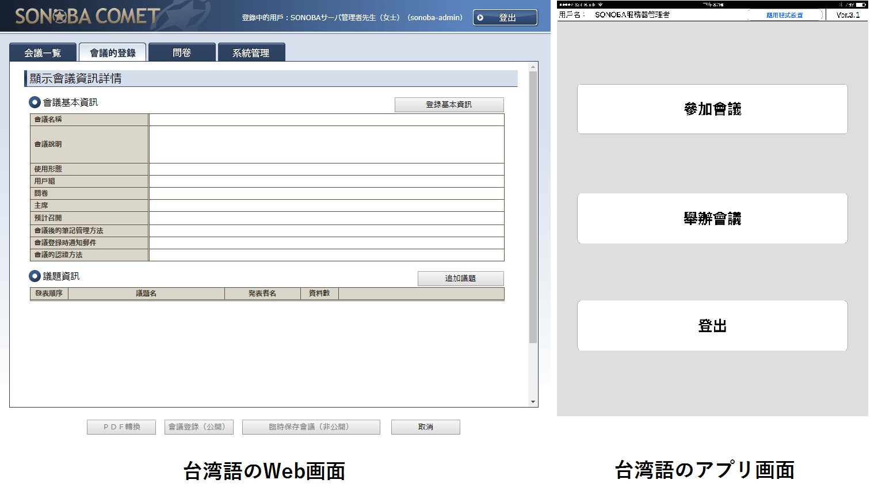
Task: Switch to the 會議的登錄 tab
Action: [x=113, y=52]
